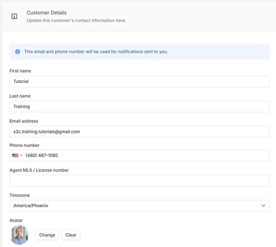The width and height of the screenshot is (276, 247).
Task: Focus the First name field containing Tutorial
Action: [139, 82]
